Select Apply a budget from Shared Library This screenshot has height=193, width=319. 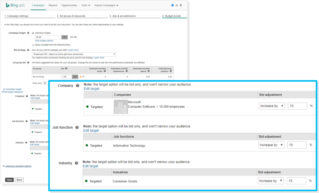coord(33,45)
